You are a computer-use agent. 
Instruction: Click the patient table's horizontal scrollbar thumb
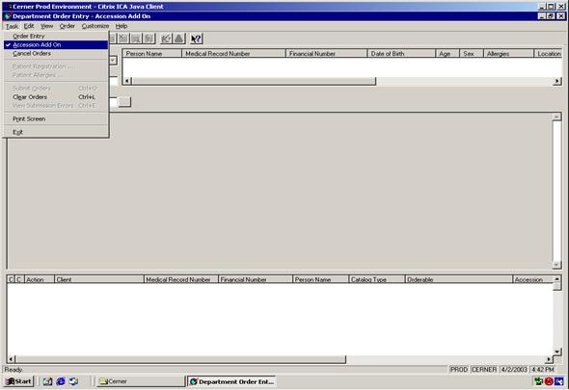click(254, 81)
